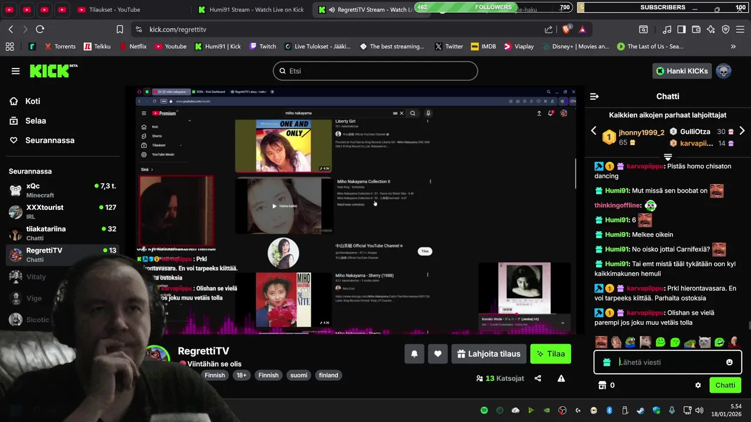
Task: Open RegrettiTV channel name link
Action: [x=203, y=351]
